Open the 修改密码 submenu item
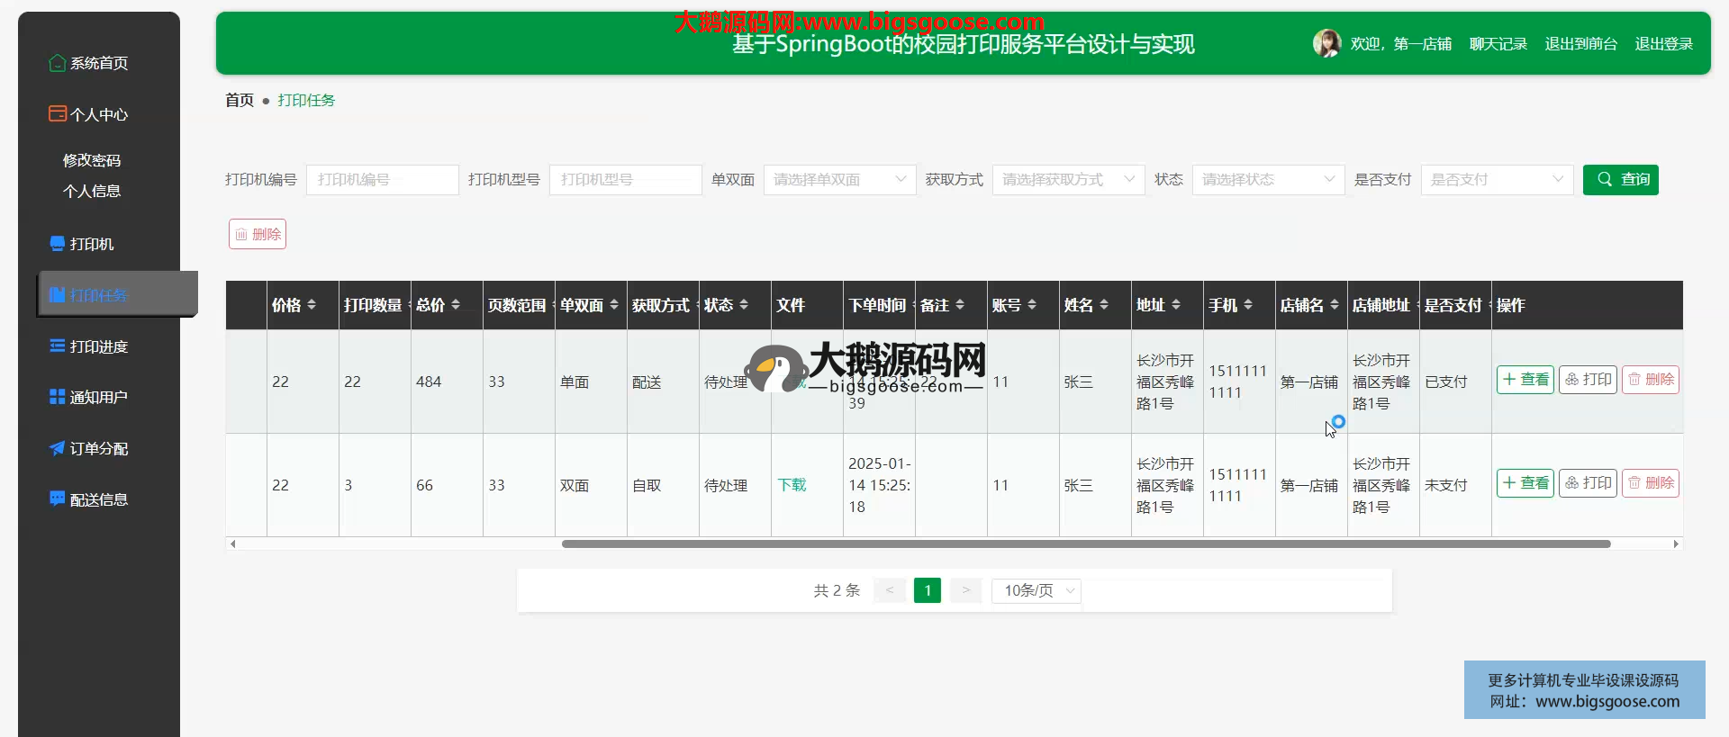 pos(92,160)
